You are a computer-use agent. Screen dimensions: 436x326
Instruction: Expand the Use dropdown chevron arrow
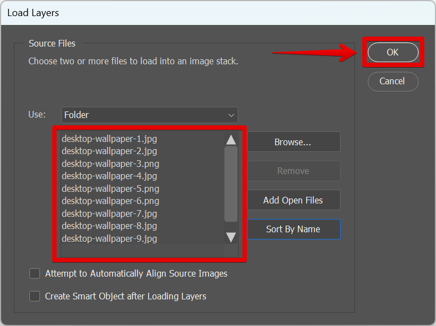[x=231, y=115]
